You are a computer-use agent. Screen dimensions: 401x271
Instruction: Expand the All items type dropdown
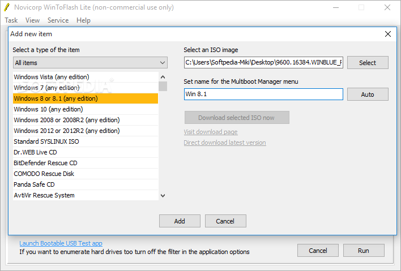[90, 63]
